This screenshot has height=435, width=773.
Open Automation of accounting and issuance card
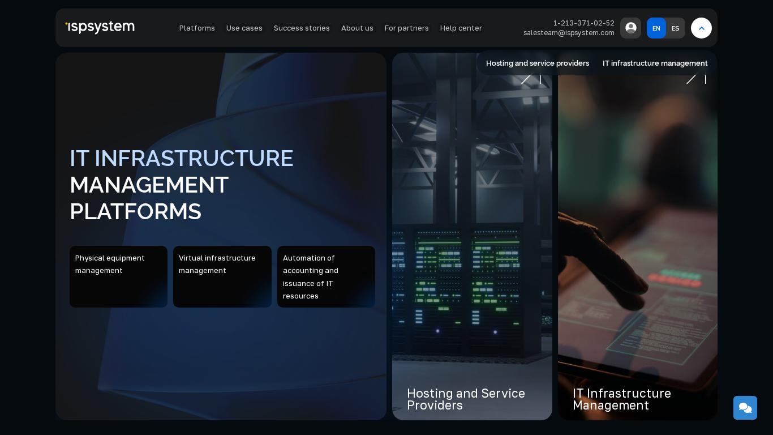[x=326, y=276]
